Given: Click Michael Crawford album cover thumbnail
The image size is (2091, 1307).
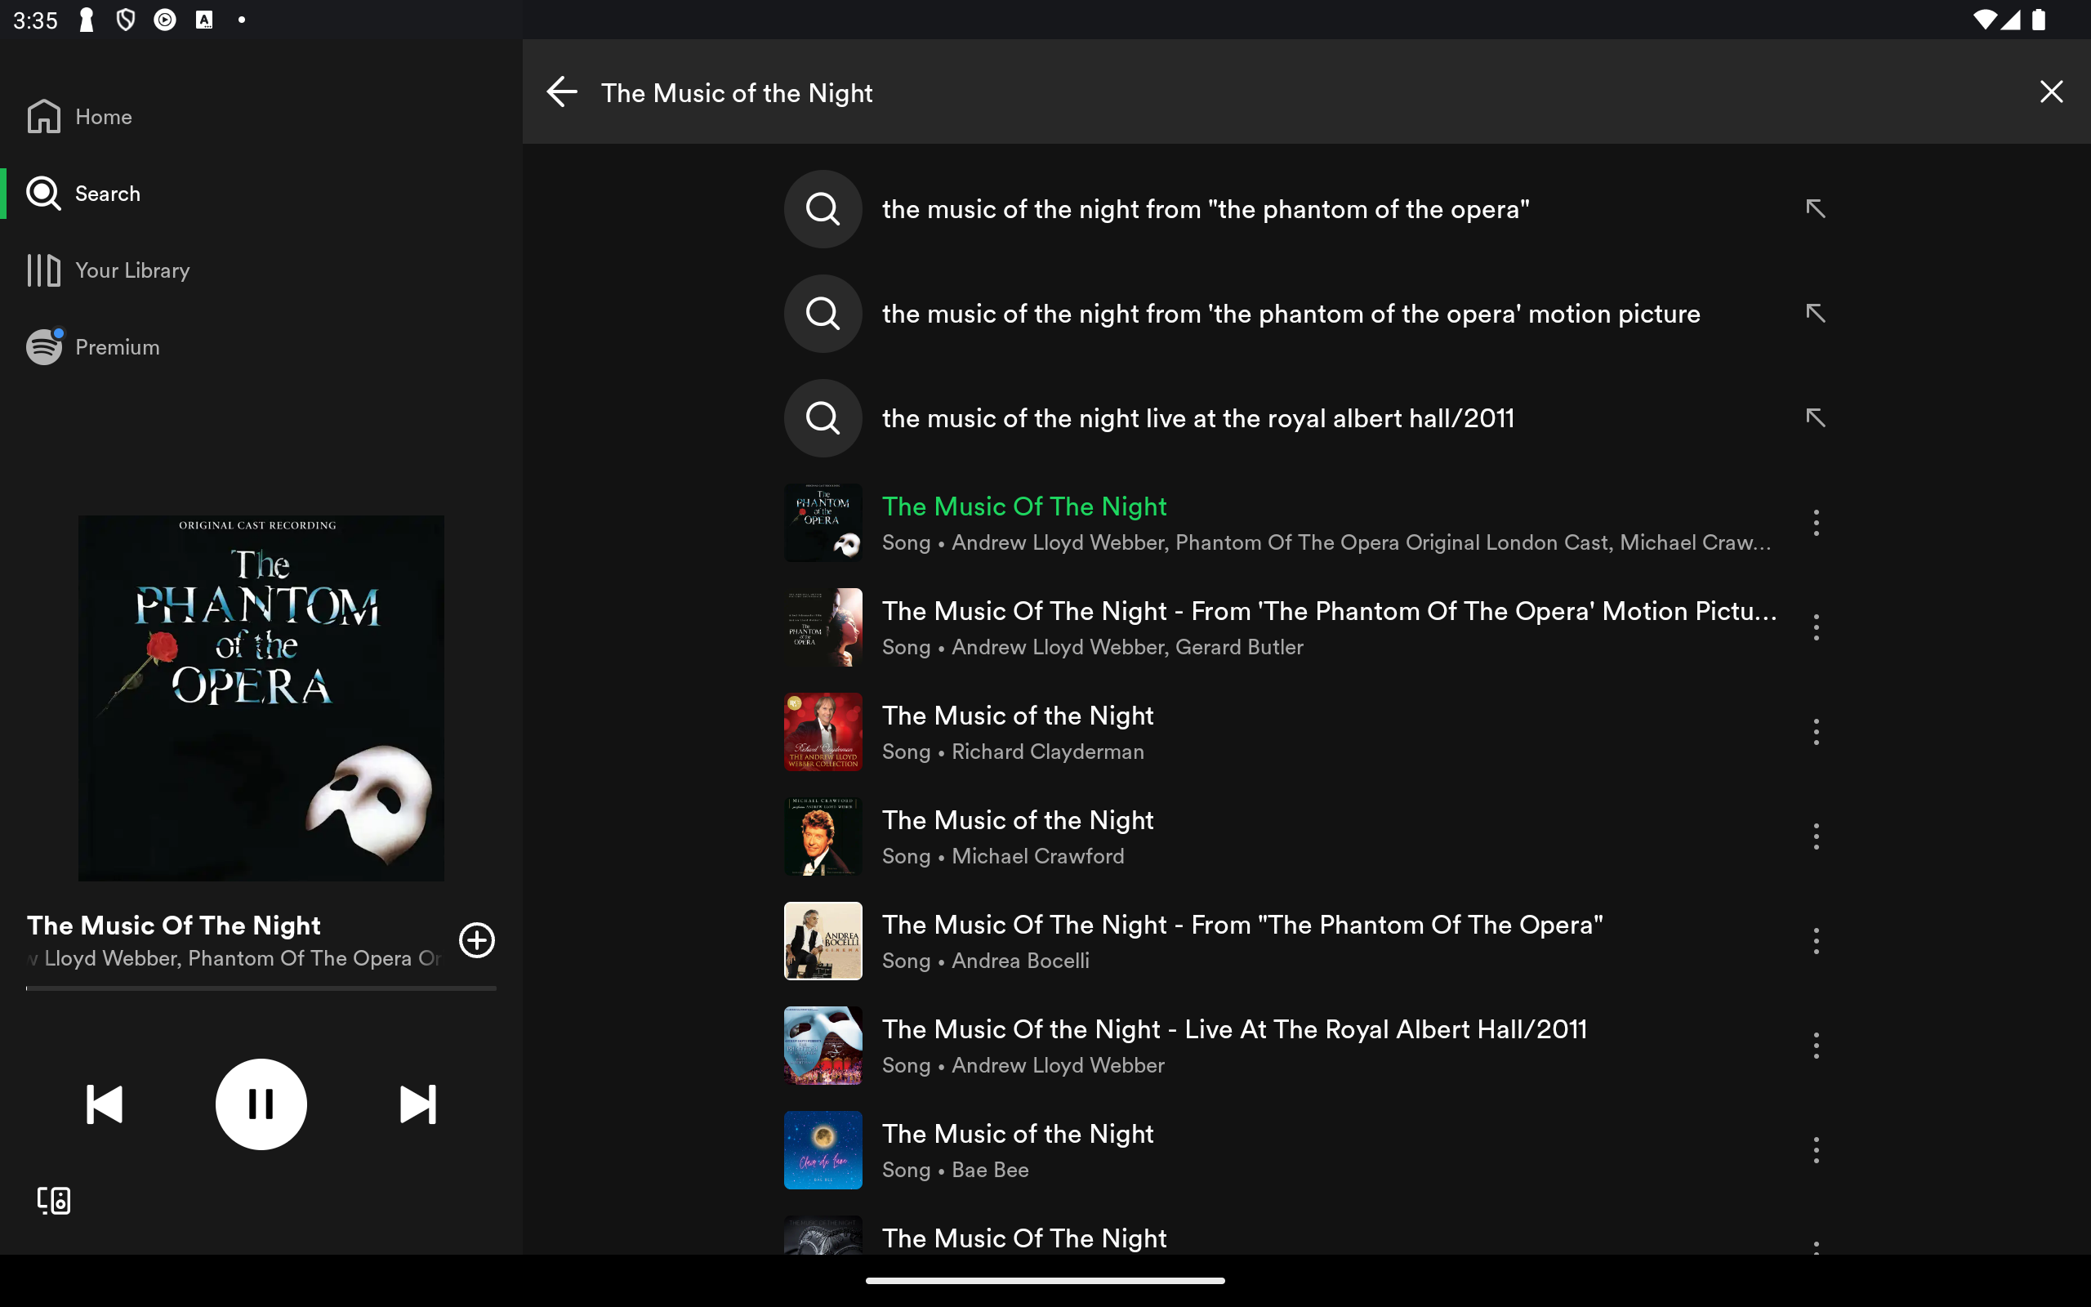Looking at the screenshot, I should [x=823, y=836].
